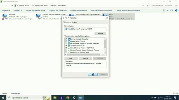This screenshot has width=179, height=100.
Task: Click All Control Panel Items breadcrumb
Action: coord(39,6)
